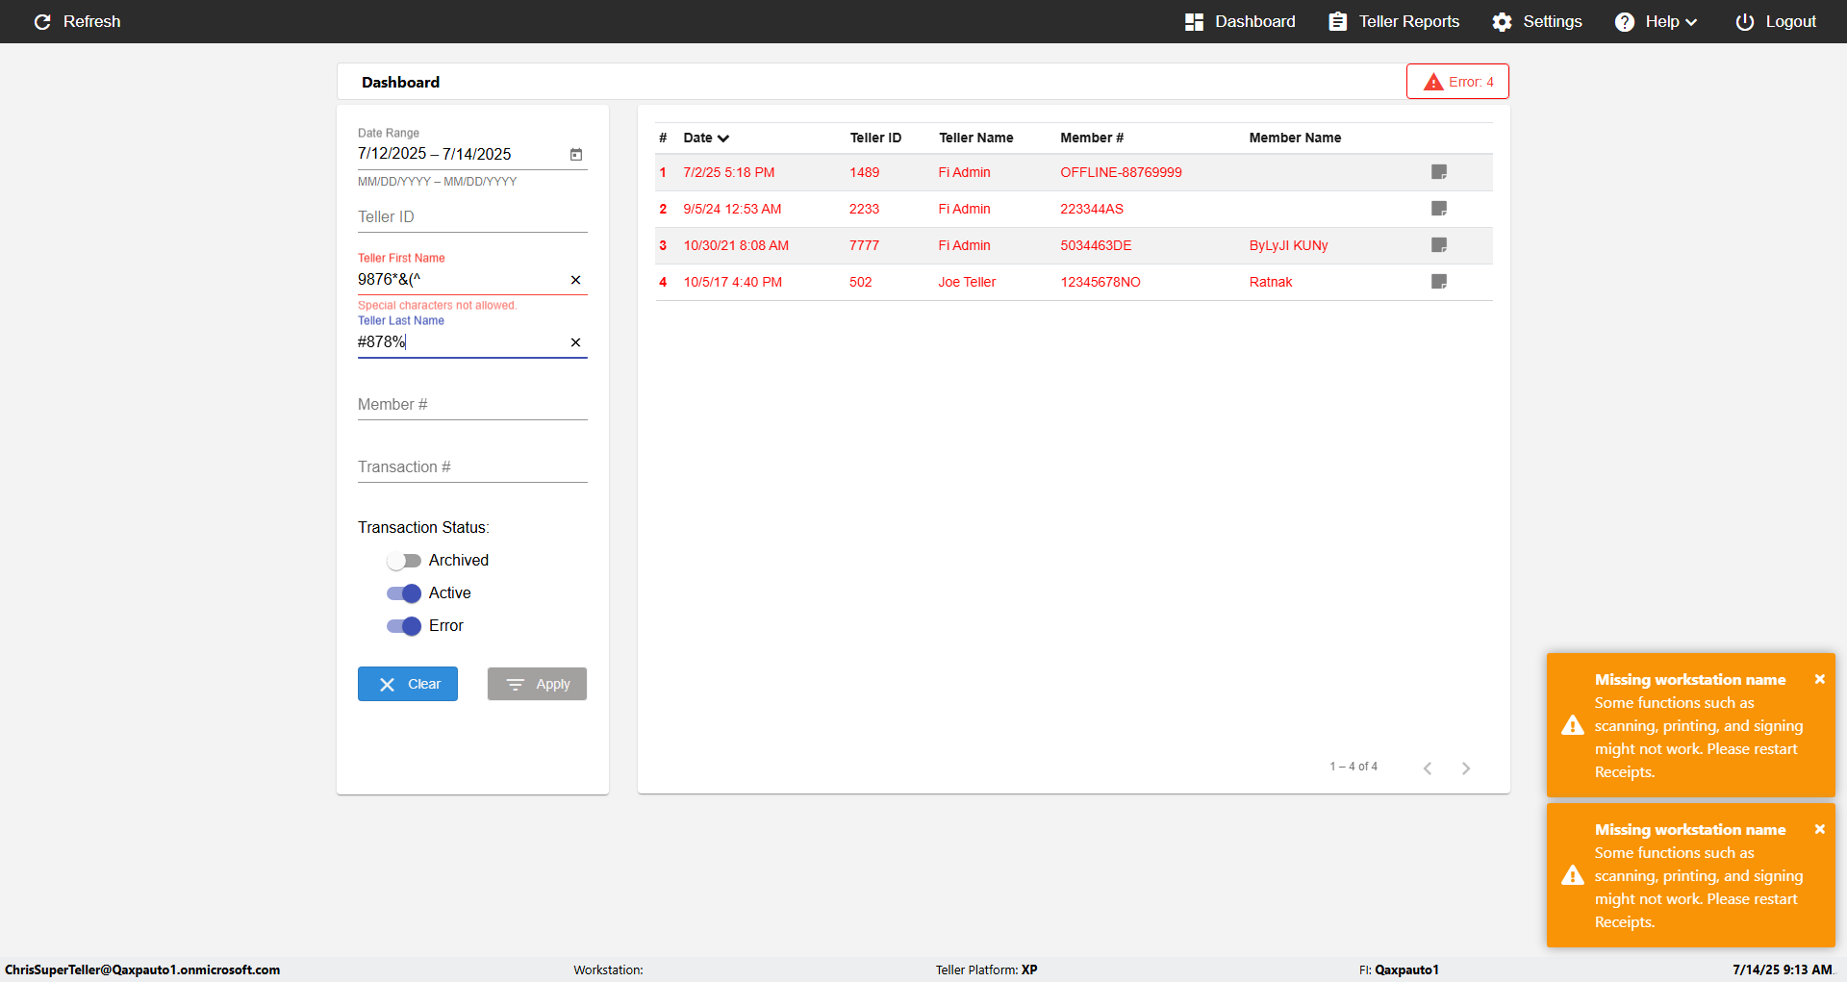Open the note icon for row 4

pos(1439,282)
